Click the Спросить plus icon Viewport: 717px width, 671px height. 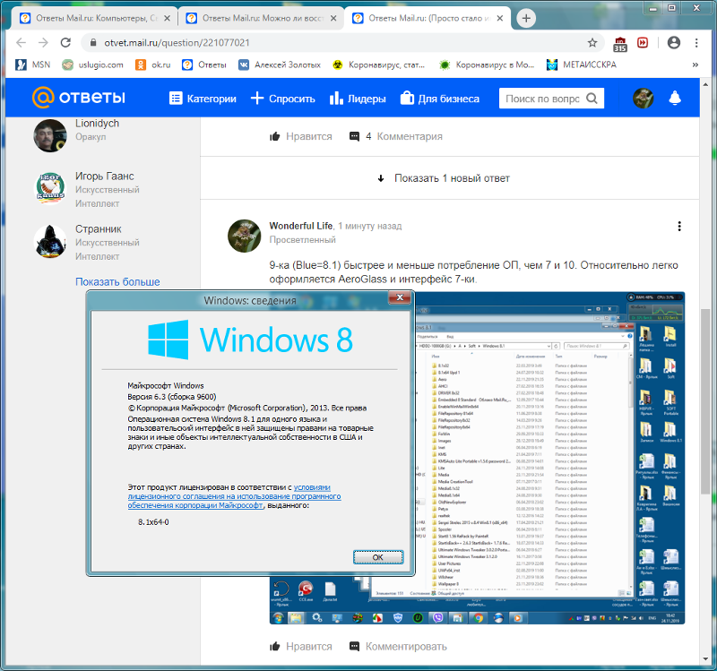coord(257,99)
